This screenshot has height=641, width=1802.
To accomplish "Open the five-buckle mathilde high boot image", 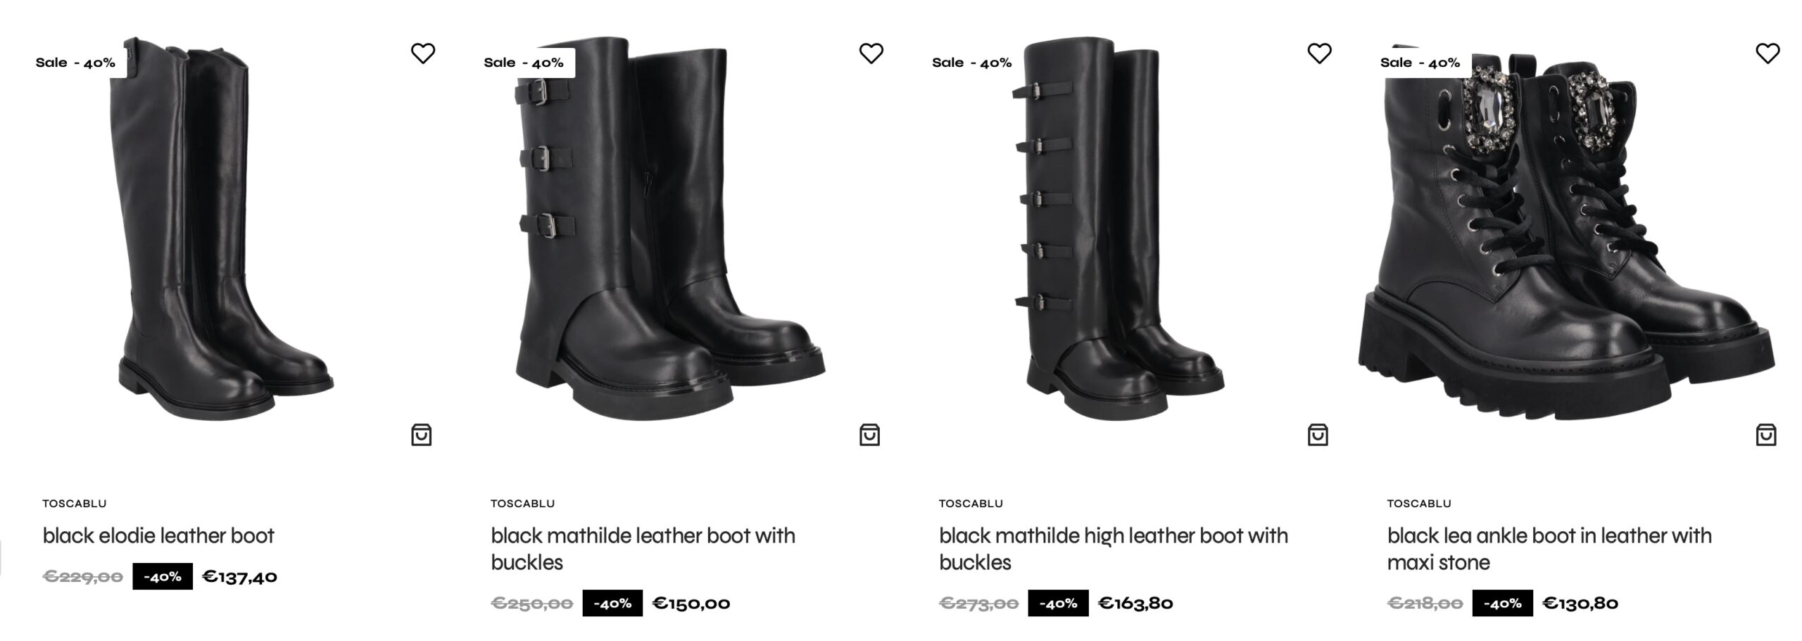I will 1119,232.
